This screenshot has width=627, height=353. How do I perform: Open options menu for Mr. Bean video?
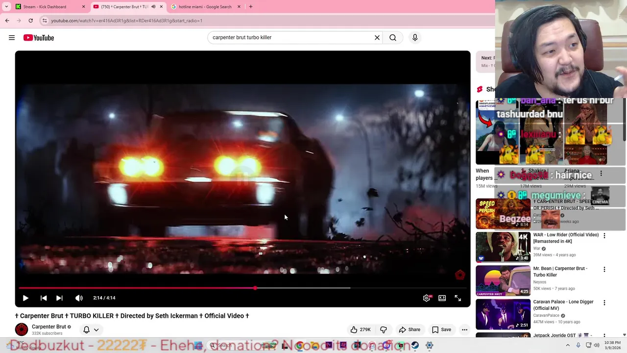point(604,270)
